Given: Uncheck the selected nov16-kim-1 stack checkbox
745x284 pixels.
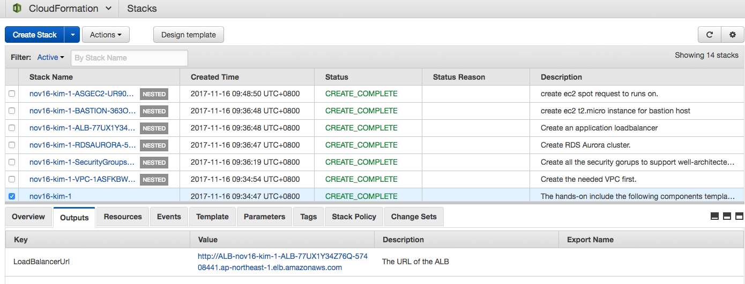Looking at the screenshot, I should click(12, 196).
